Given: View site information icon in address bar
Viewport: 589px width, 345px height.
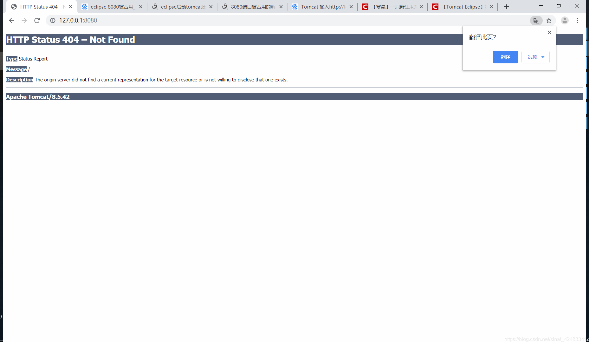Looking at the screenshot, I should (x=53, y=20).
